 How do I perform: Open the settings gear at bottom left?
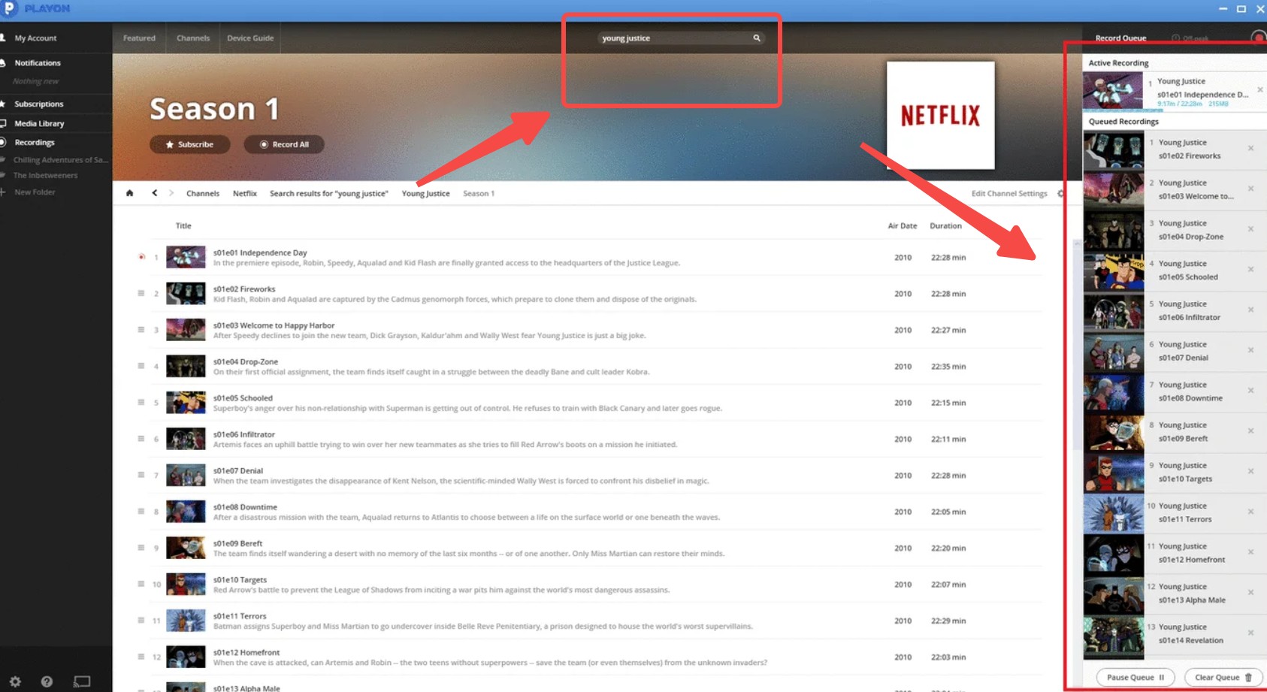[x=15, y=681]
